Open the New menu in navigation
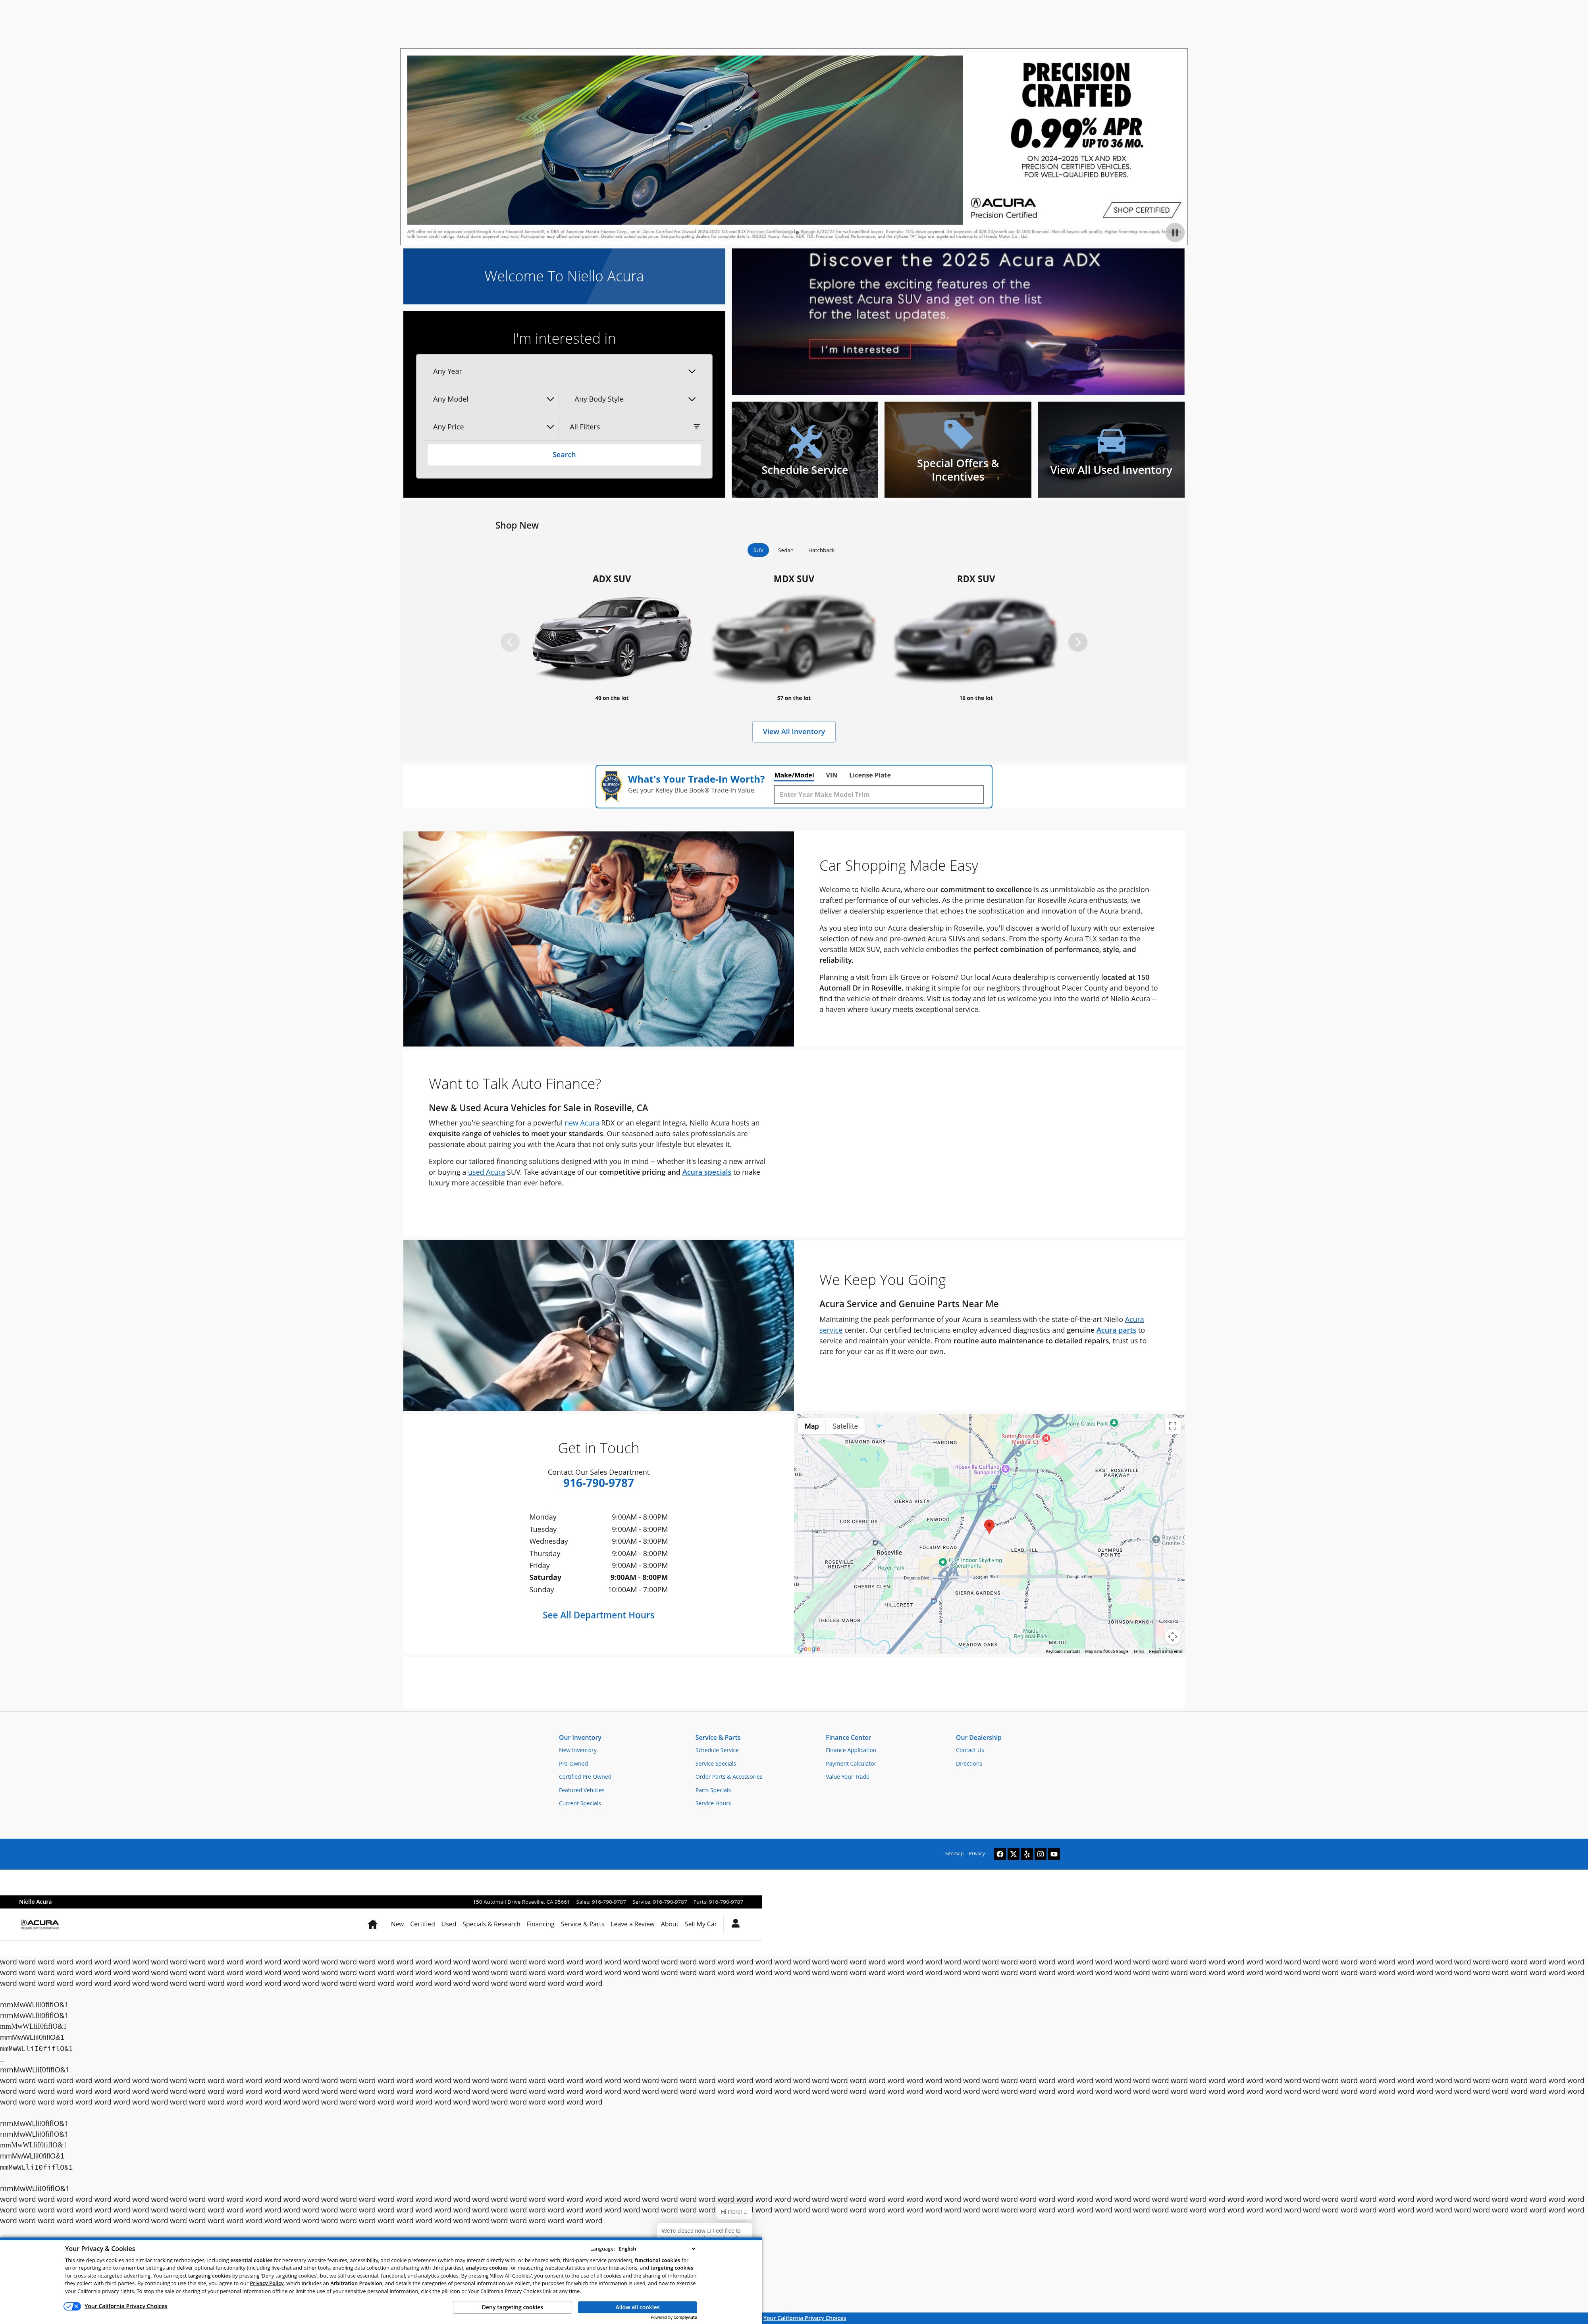The image size is (1588, 2324). [x=397, y=1924]
